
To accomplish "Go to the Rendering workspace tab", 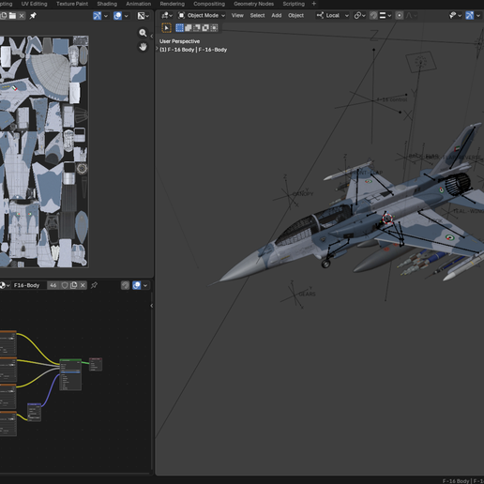I will pyautogui.click(x=173, y=4).
